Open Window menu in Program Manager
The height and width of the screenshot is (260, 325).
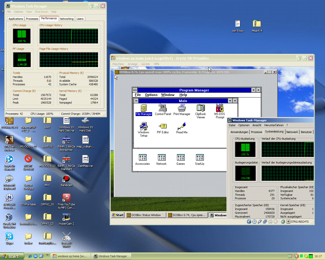click(x=168, y=95)
